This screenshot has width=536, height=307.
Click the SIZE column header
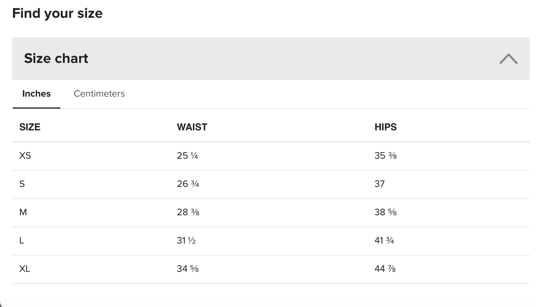click(30, 127)
